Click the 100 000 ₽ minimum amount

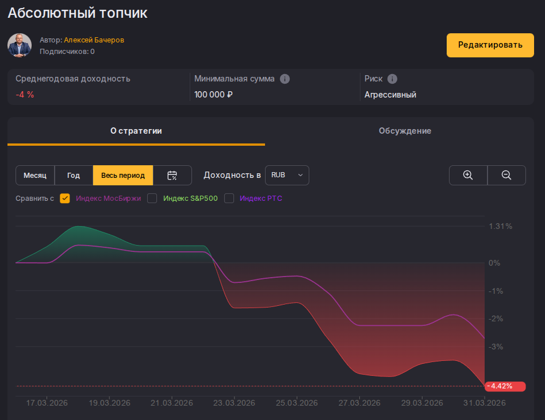pos(214,95)
